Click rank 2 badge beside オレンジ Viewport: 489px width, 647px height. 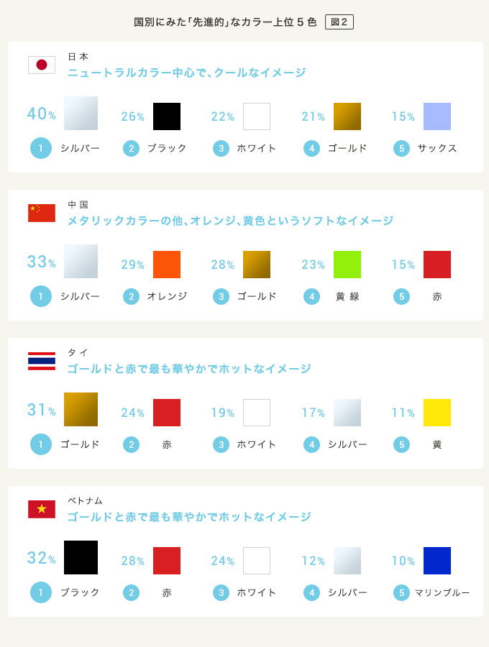[x=131, y=297]
